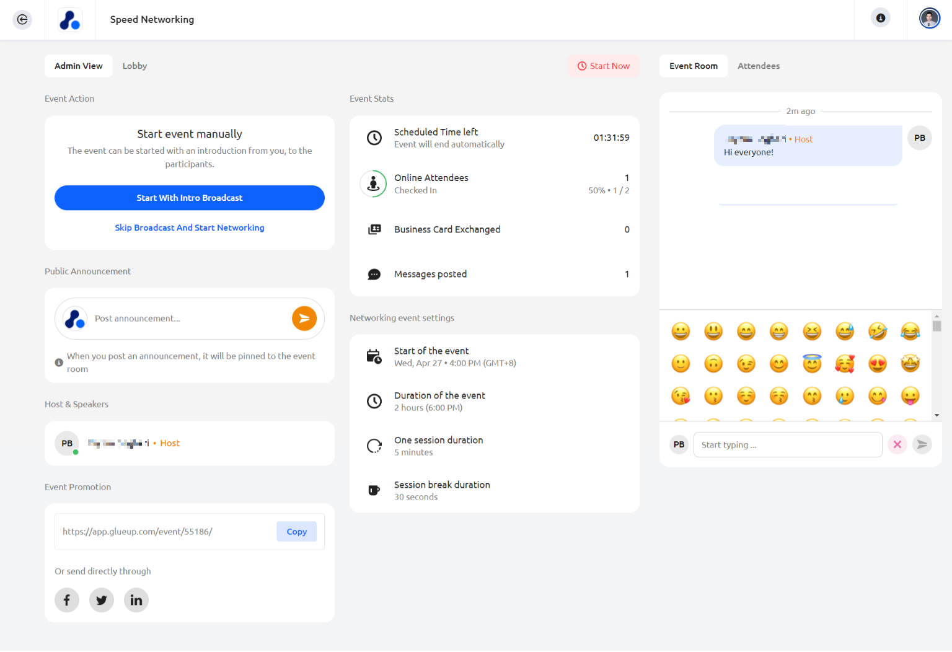Click the back arrow icon in header
This screenshot has width=952, height=652.
22,20
